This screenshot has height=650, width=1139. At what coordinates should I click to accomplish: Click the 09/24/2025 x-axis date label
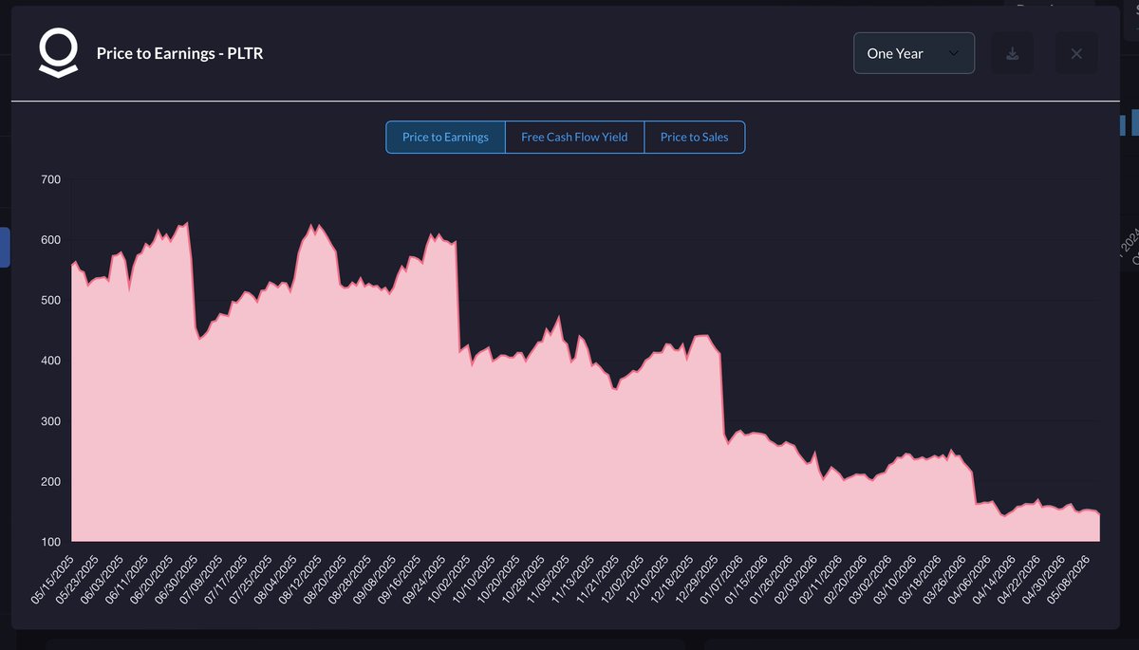422,578
